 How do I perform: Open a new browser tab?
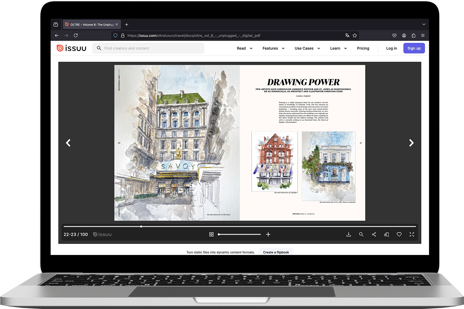(126, 25)
